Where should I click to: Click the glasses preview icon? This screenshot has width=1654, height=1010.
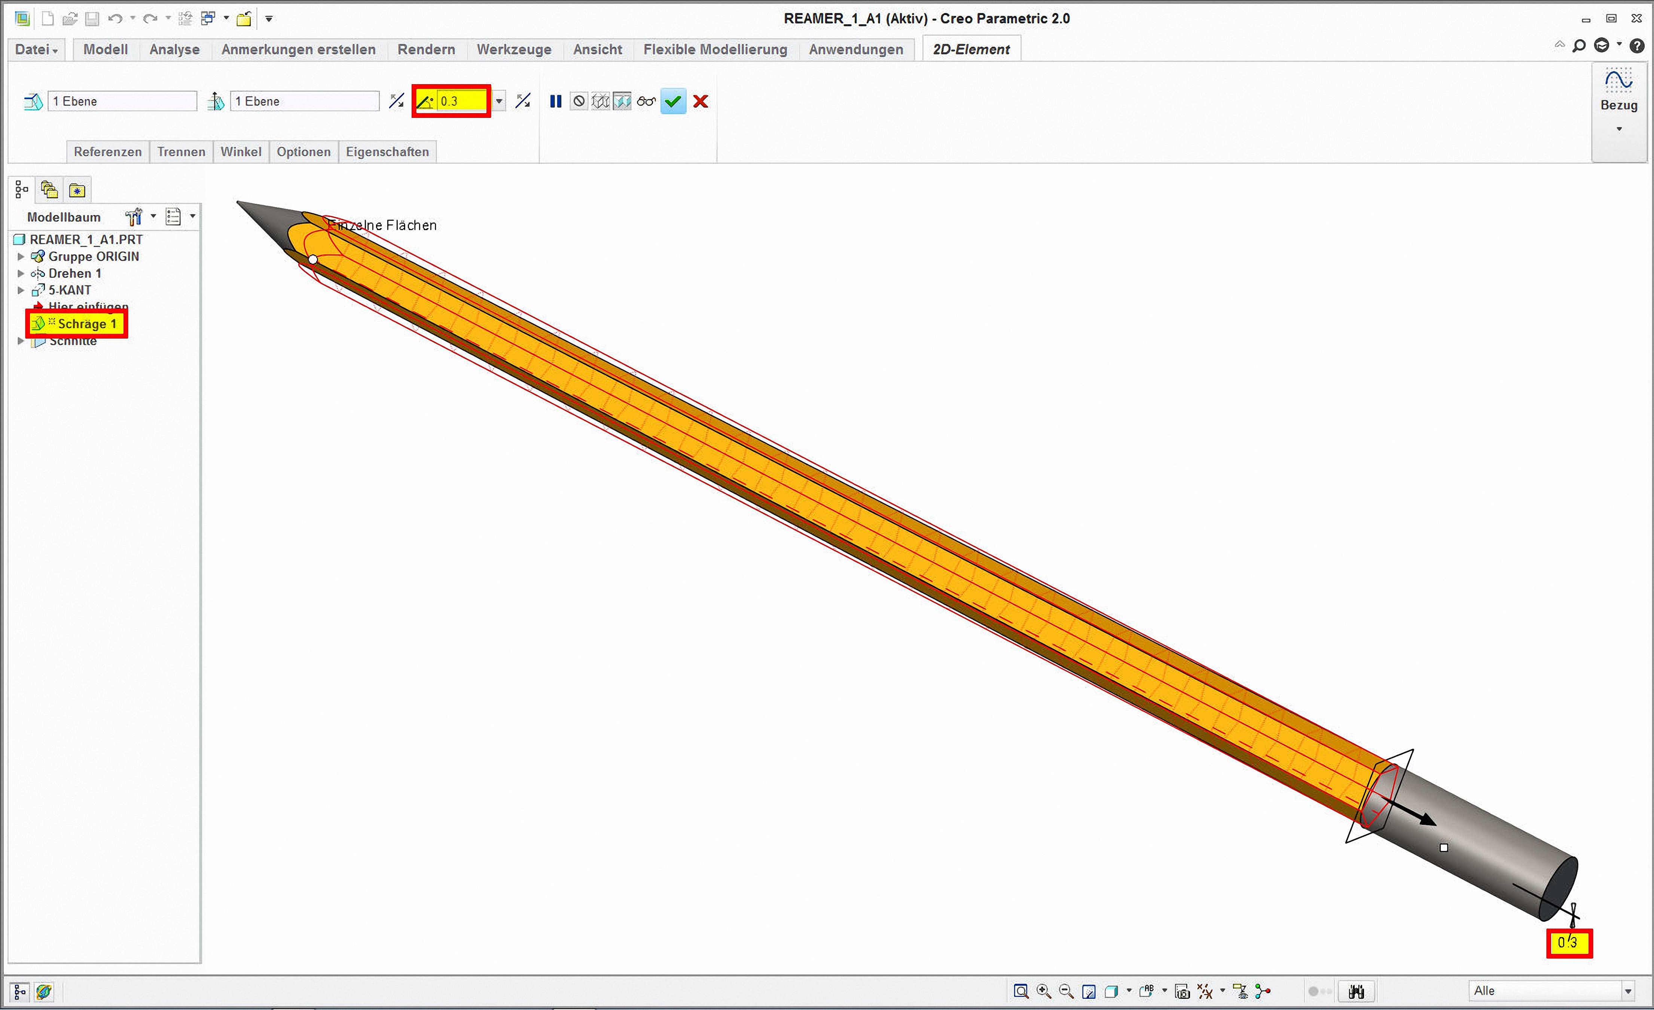coord(646,101)
